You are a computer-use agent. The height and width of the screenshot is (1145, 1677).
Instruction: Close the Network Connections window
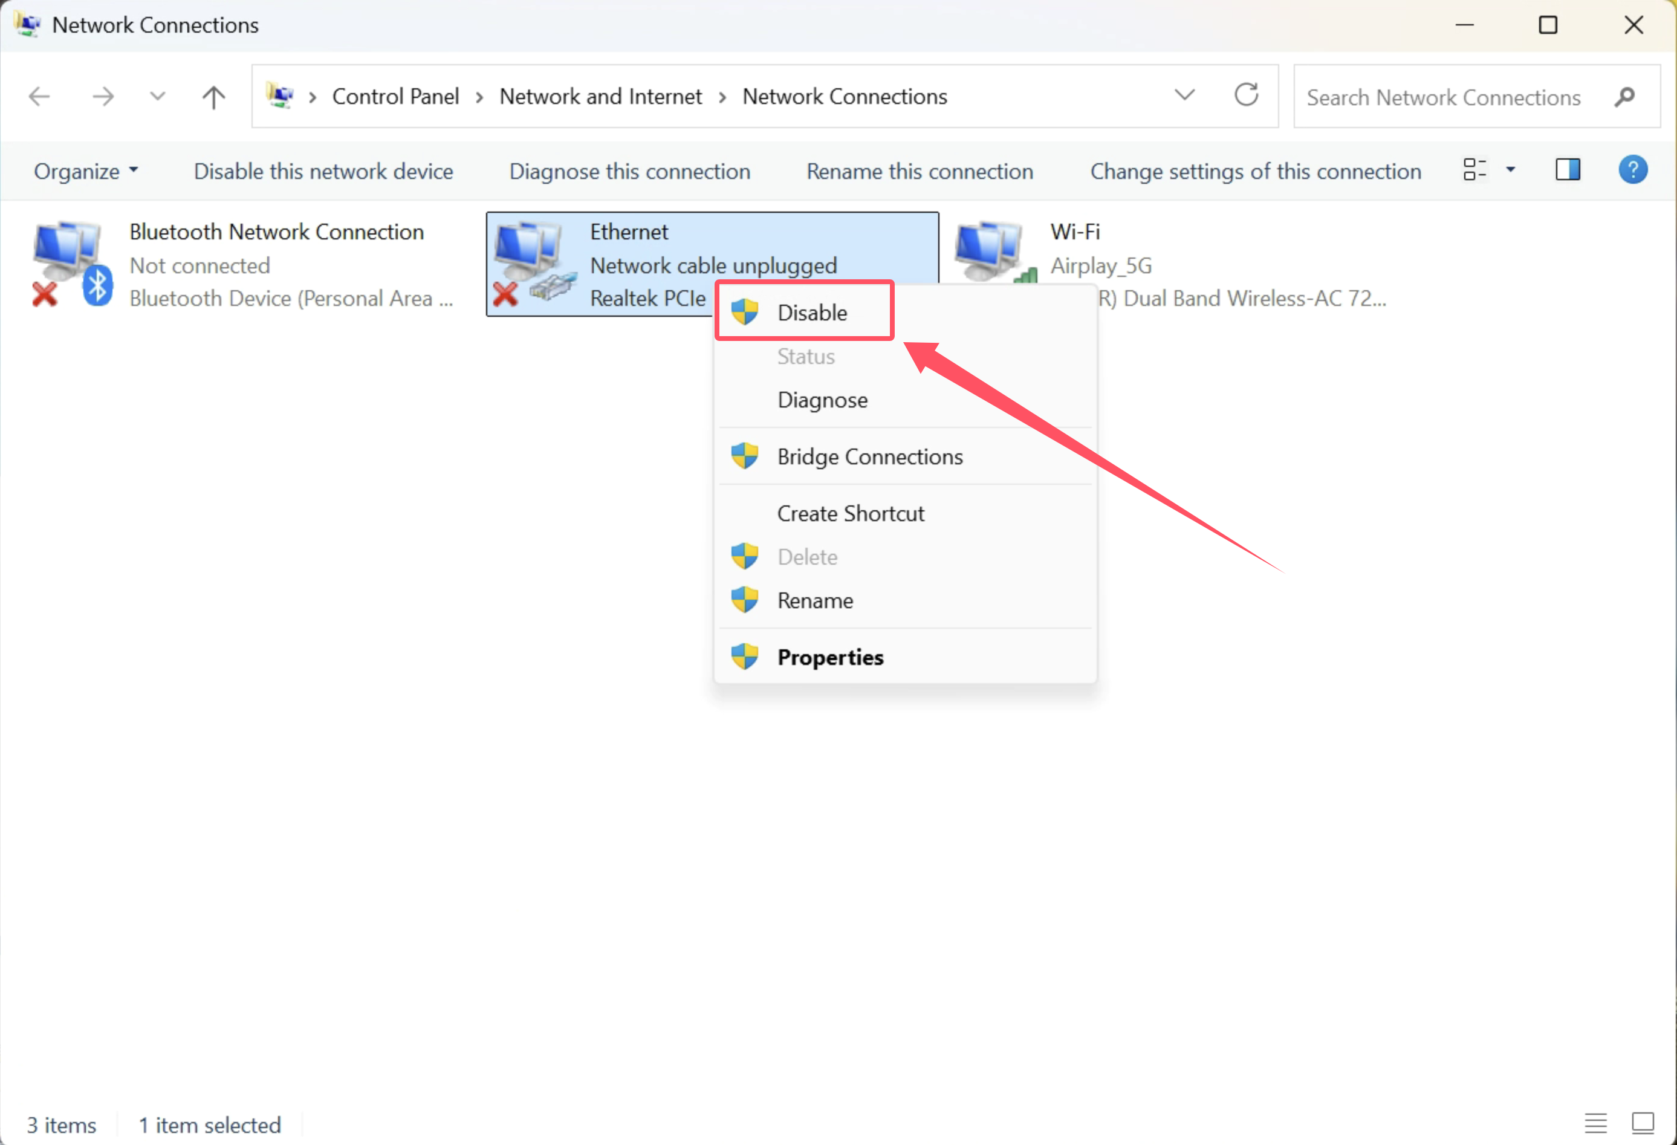tap(1633, 25)
